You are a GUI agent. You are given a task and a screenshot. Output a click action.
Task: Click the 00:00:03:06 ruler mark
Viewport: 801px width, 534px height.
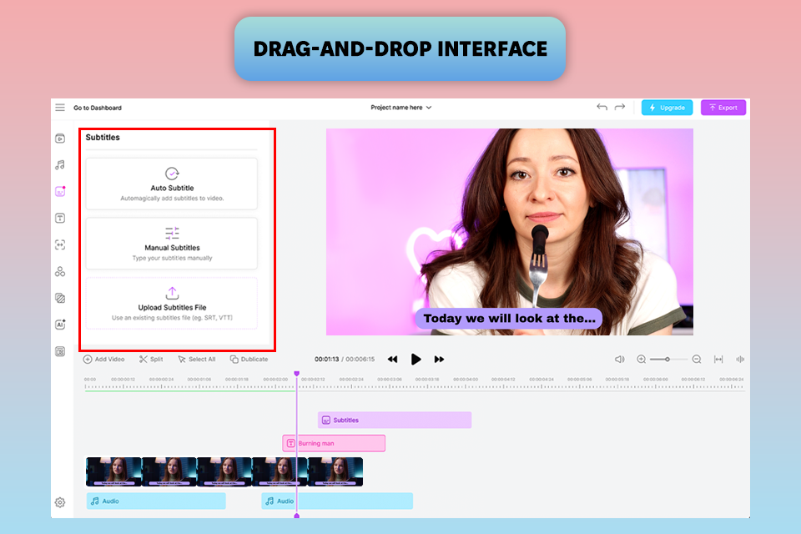[390, 379]
